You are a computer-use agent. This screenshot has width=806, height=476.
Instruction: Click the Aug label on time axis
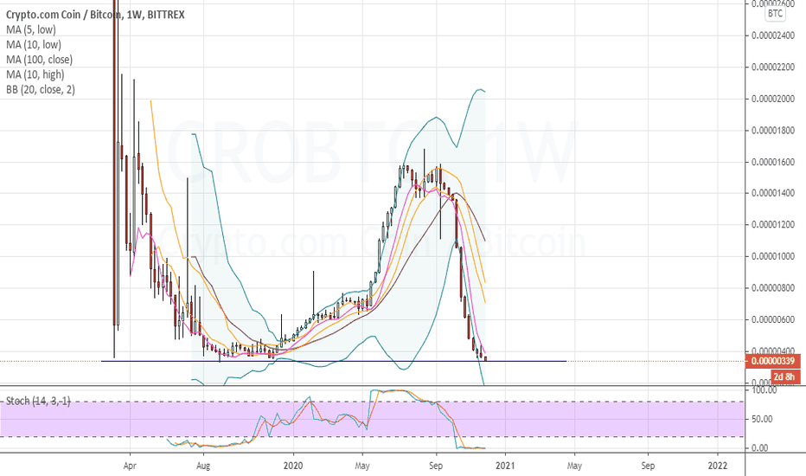[203, 466]
